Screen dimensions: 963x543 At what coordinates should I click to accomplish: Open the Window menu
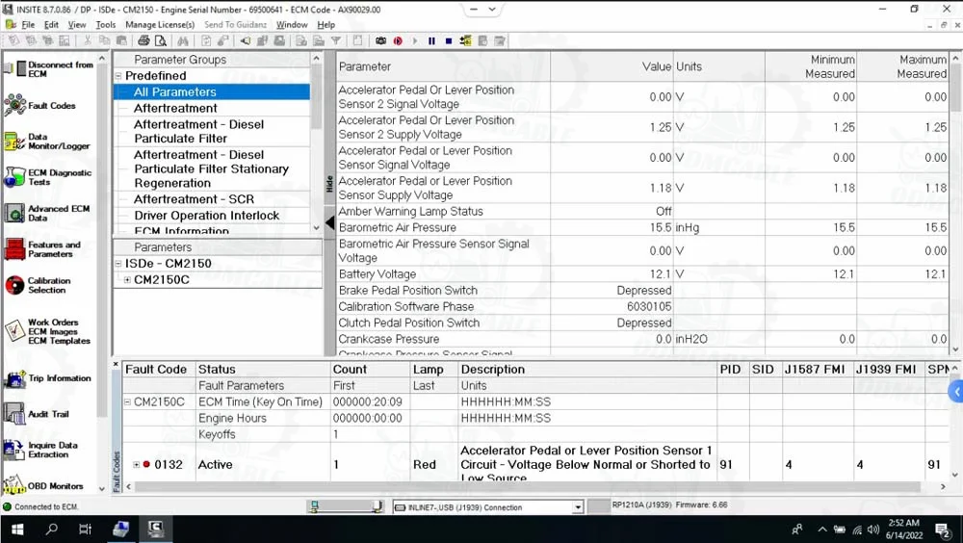(x=292, y=24)
